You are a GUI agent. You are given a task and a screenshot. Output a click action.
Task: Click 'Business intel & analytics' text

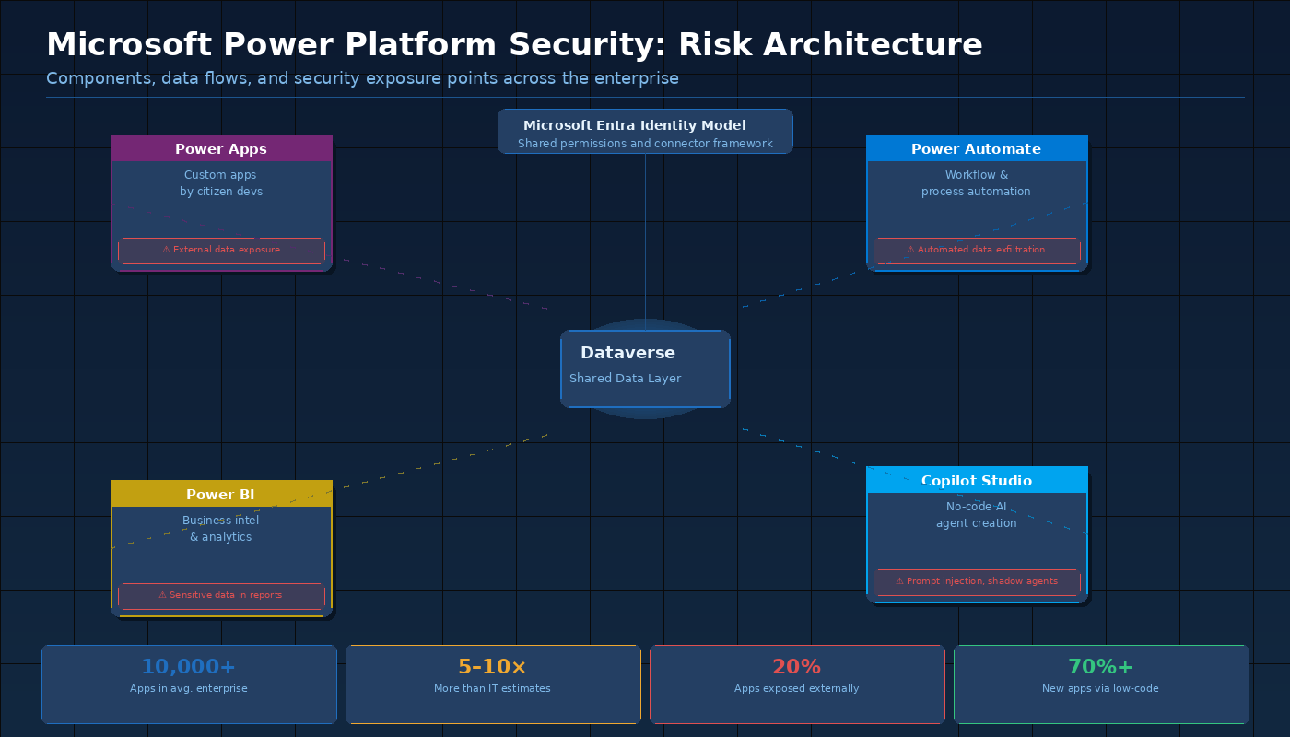click(x=221, y=529)
